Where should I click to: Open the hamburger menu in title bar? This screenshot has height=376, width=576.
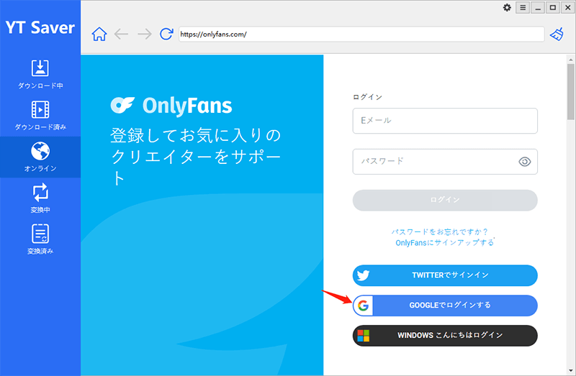pos(523,7)
